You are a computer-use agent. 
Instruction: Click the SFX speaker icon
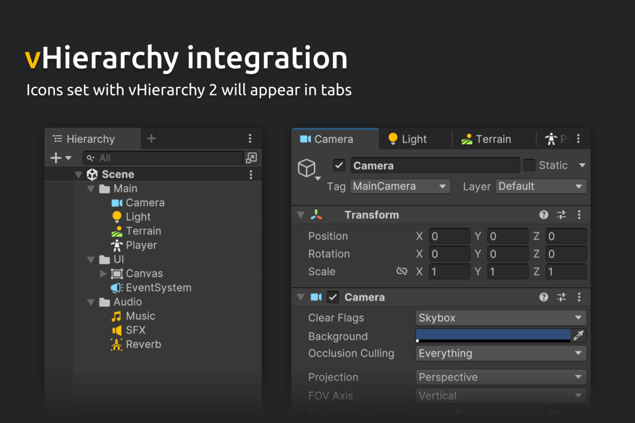point(117,330)
